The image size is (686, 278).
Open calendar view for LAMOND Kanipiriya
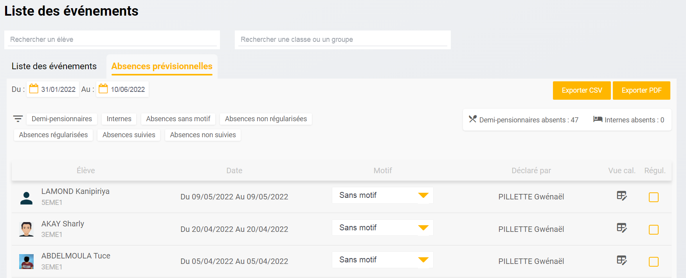[621, 196]
